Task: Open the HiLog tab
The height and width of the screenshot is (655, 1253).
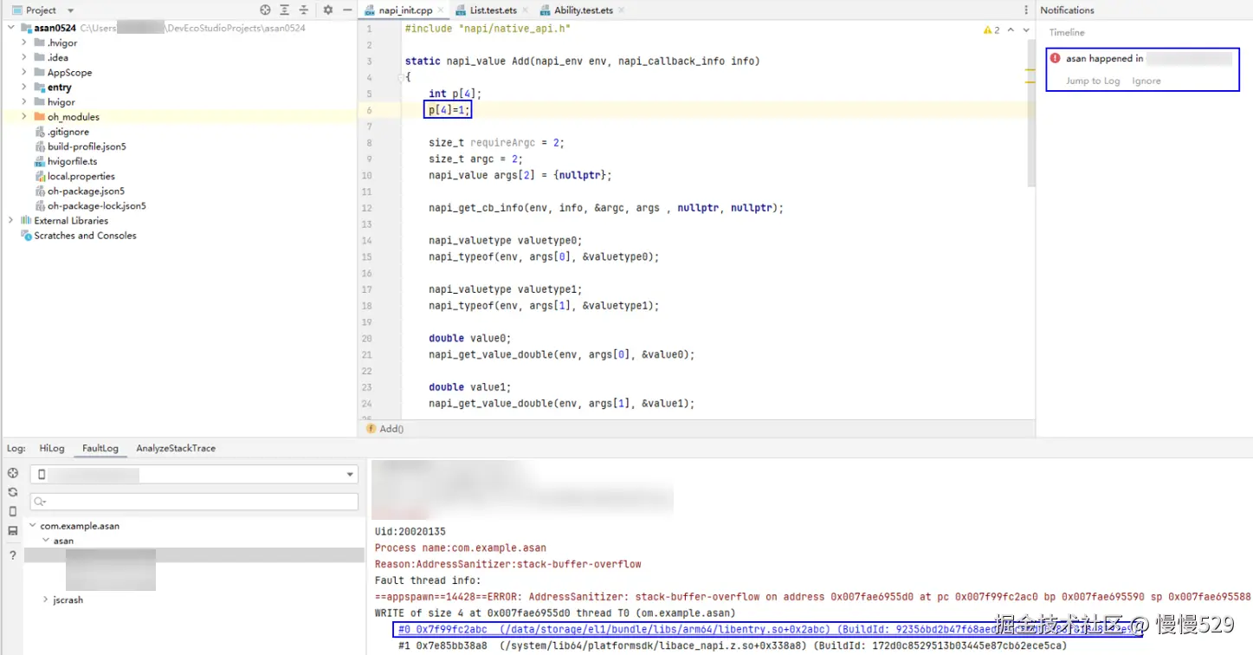Action: coord(52,448)
